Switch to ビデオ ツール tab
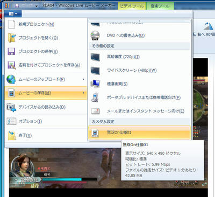The height and width of the screenshot is (197, 215). (x=132, y=6)
